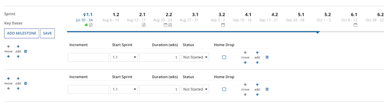The width and height of the screenshot is (388, 106).
Task: Click the Increment text field in first milestone
Action: click(88, 57)
